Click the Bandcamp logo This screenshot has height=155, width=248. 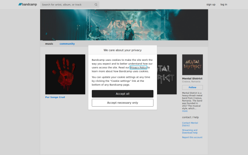tap(28, 5)
